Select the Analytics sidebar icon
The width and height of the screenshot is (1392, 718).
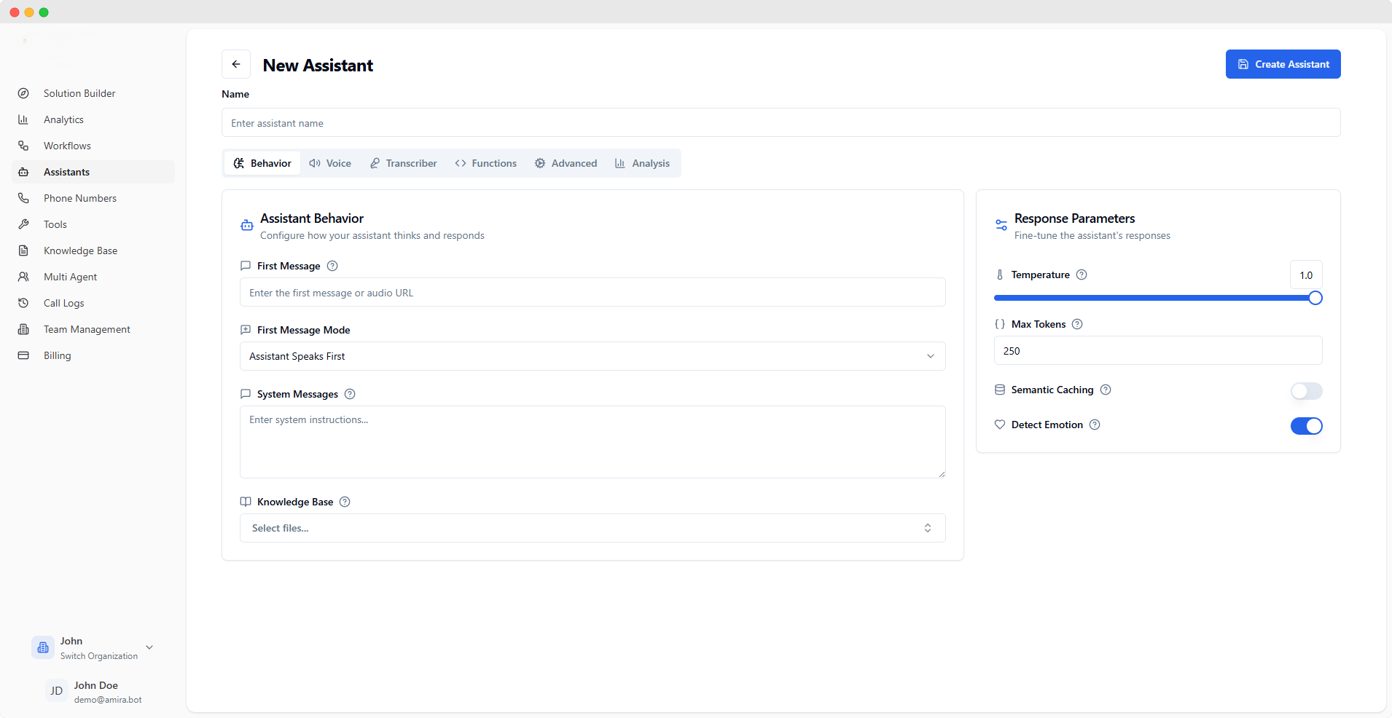tap(24, 119)
